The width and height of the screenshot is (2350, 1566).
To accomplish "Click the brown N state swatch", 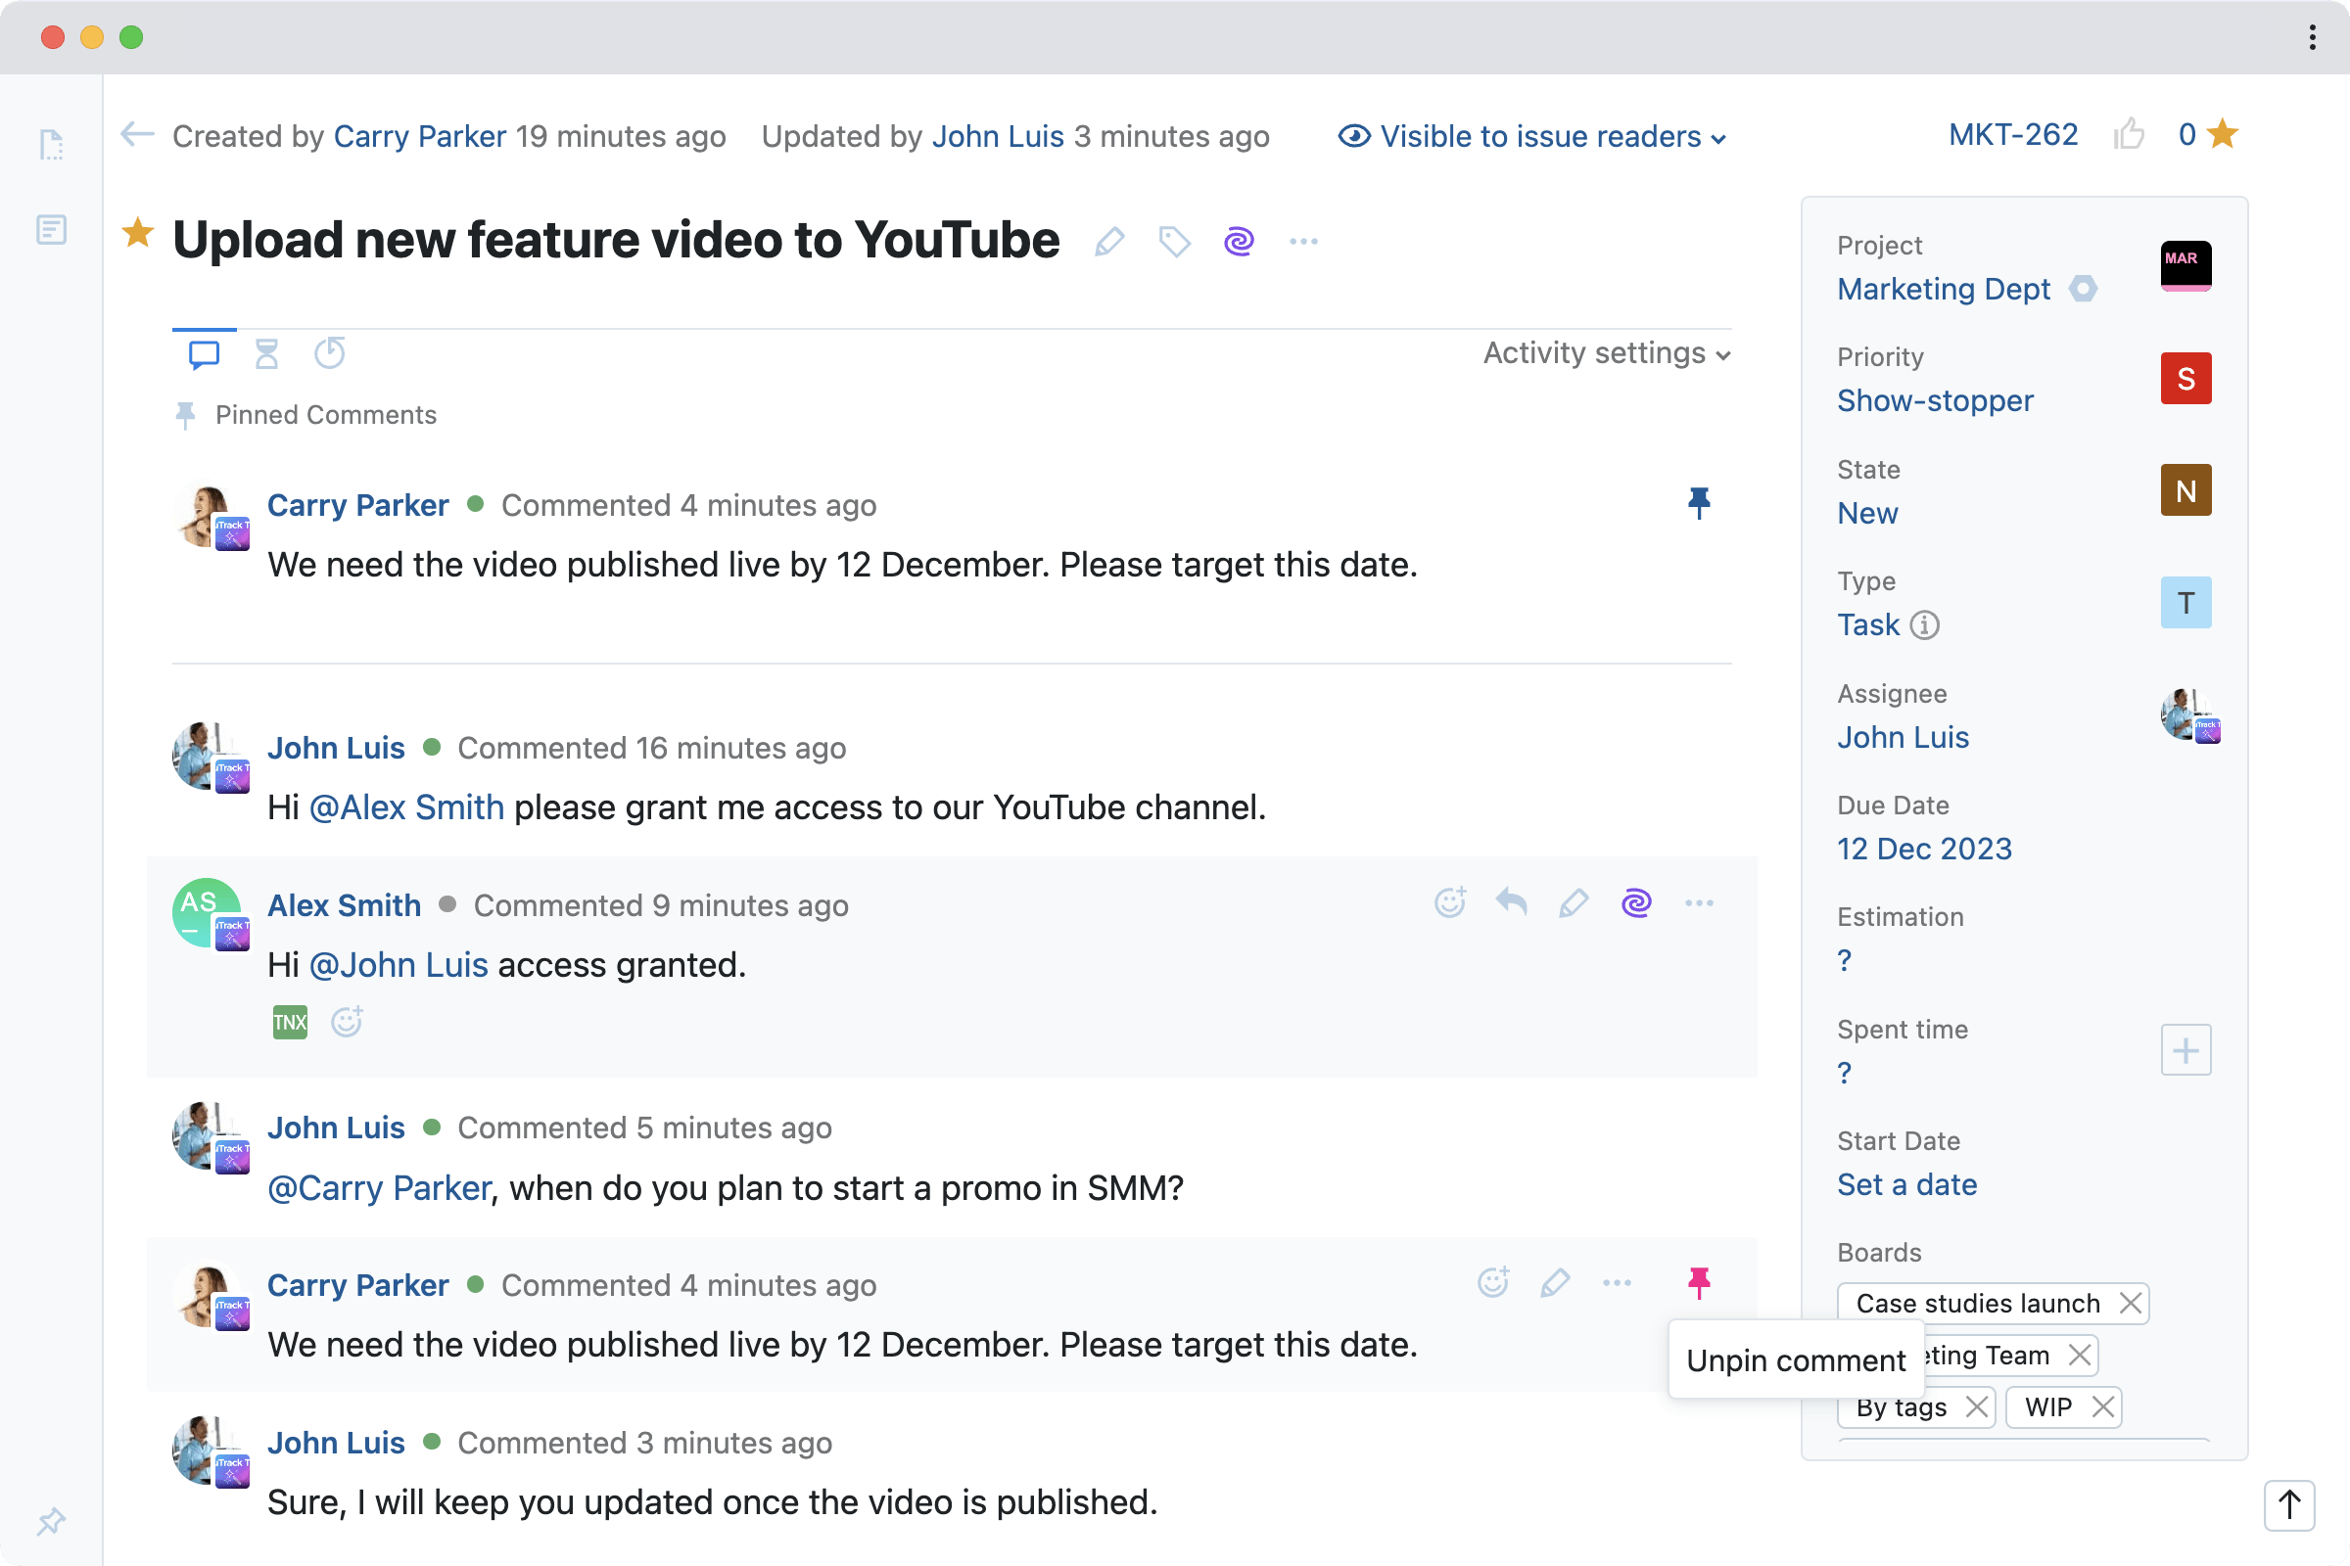I will (2186, 490).
